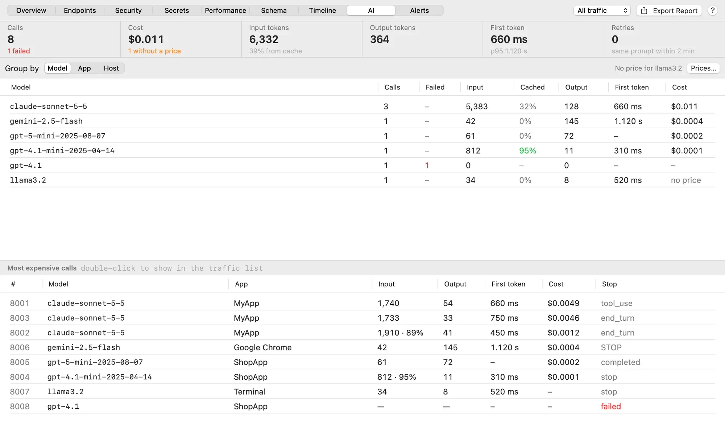The image size is (725, 442).
Task: Click the '1,910 · 89%' input value
Action: 400,333
